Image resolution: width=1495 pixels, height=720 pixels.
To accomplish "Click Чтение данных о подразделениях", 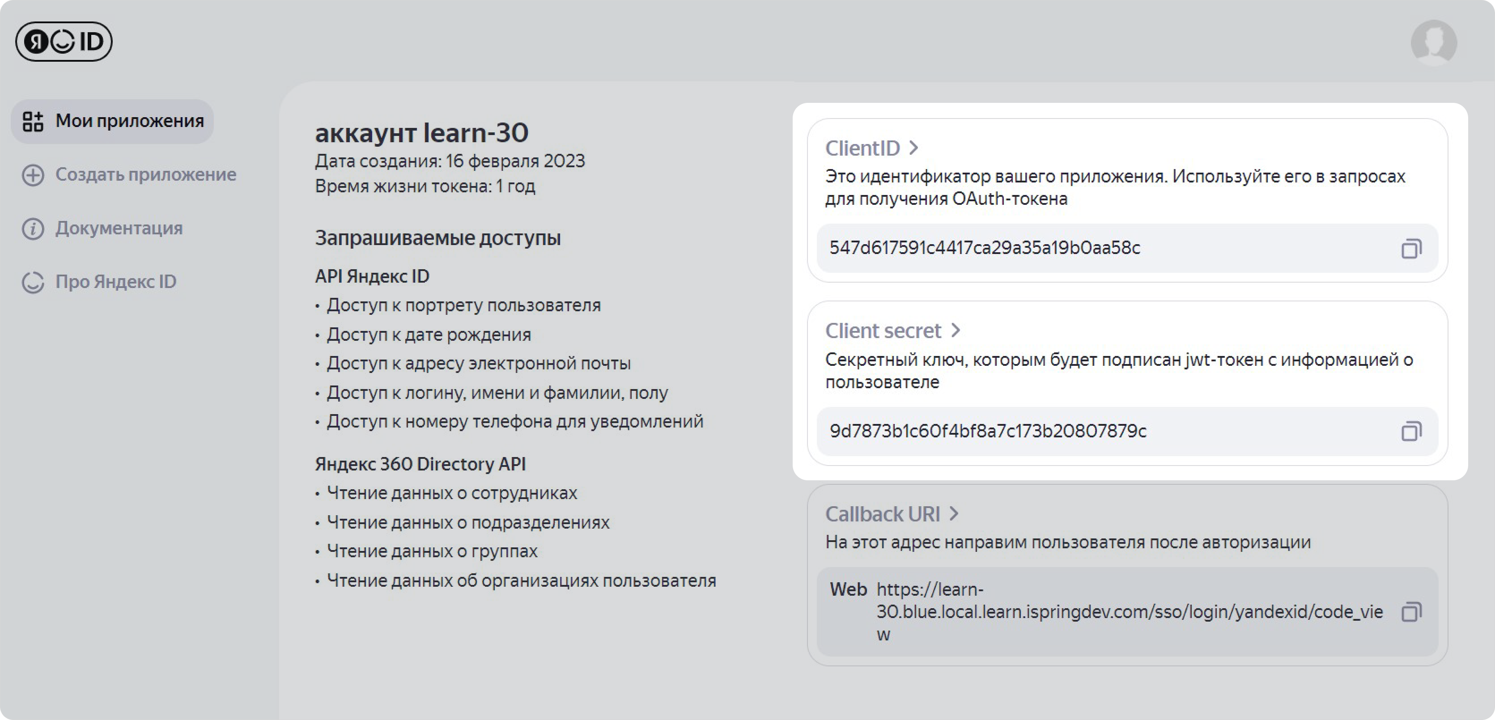I will [468, 523].
